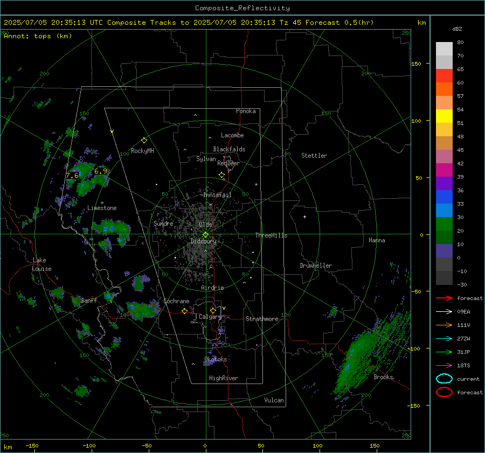The image size is (485, 453).
Task: Click the yellow diamond marker below Cochrane
Action: coord(184,311)
